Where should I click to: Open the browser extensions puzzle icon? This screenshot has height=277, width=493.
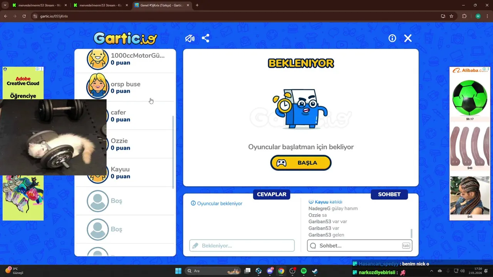click(x=464, y=16)
